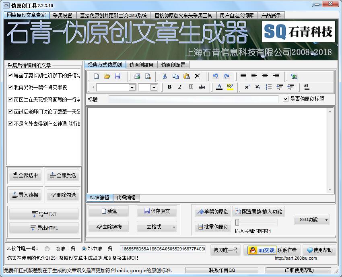Switch to 伪原创结果 tab
342x277 pixels.
tap(142, 65)
